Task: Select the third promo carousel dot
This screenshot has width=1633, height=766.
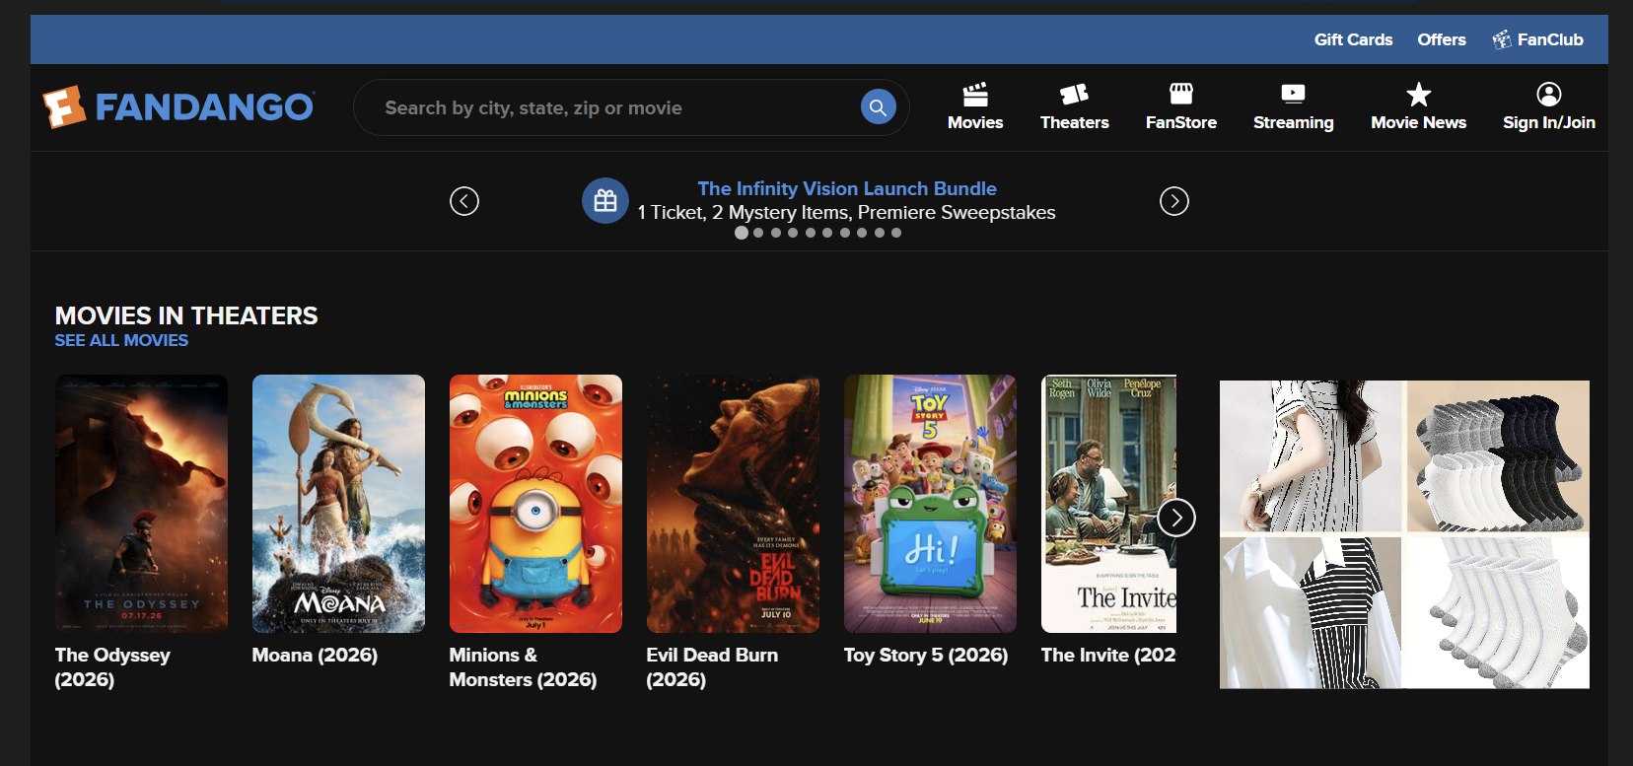Action: (776, 233)
